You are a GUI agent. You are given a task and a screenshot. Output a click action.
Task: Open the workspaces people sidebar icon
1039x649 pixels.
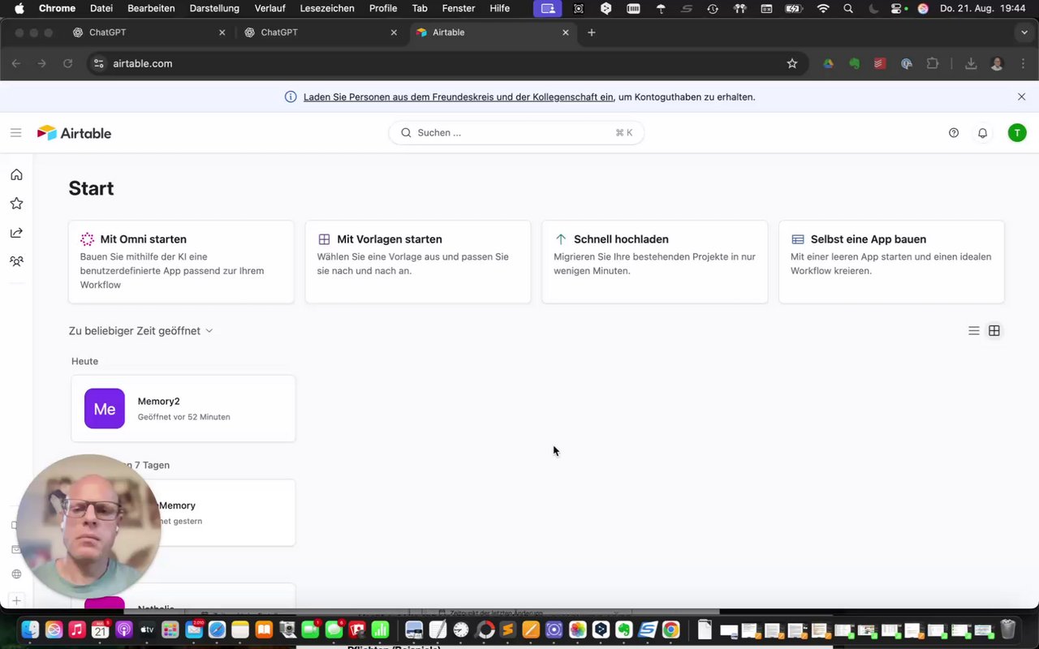click(16, 261)
